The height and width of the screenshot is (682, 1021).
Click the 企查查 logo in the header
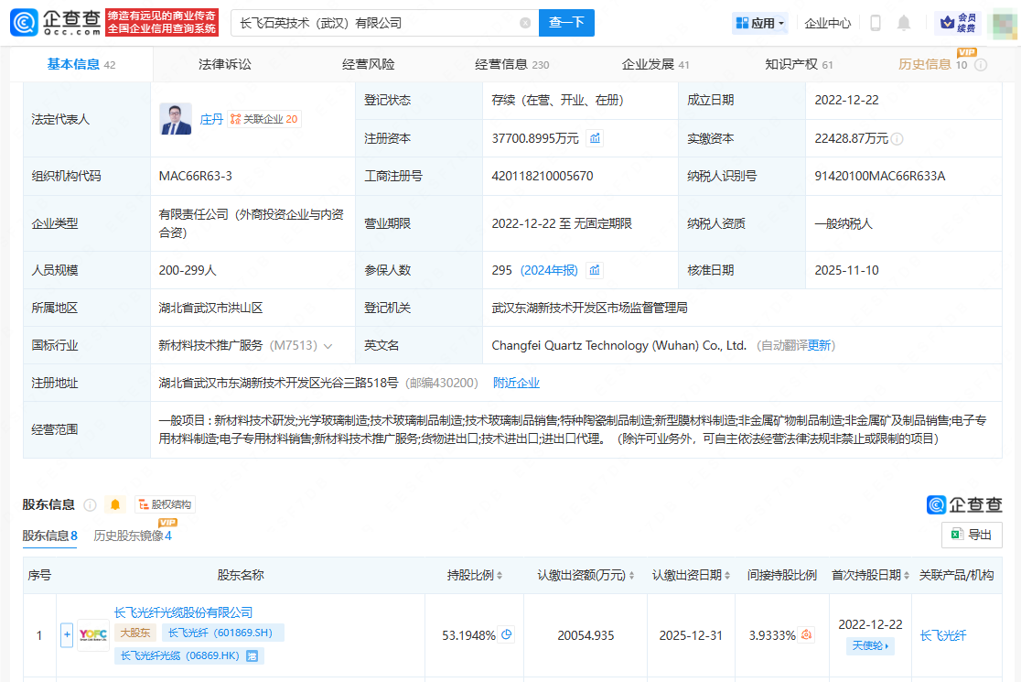56,23
